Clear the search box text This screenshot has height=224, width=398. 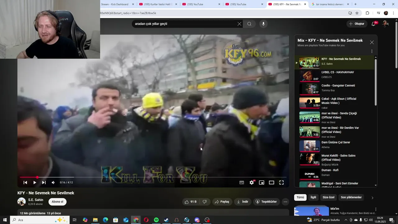tap(239, 24)
